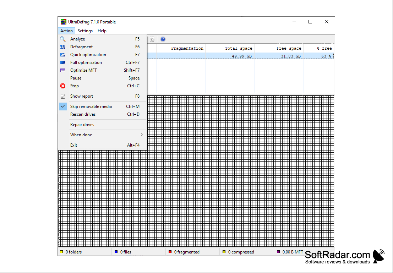Click the Fragmentation column header
This screenshot has height=273, width=393.
click(x=181, y=48)
